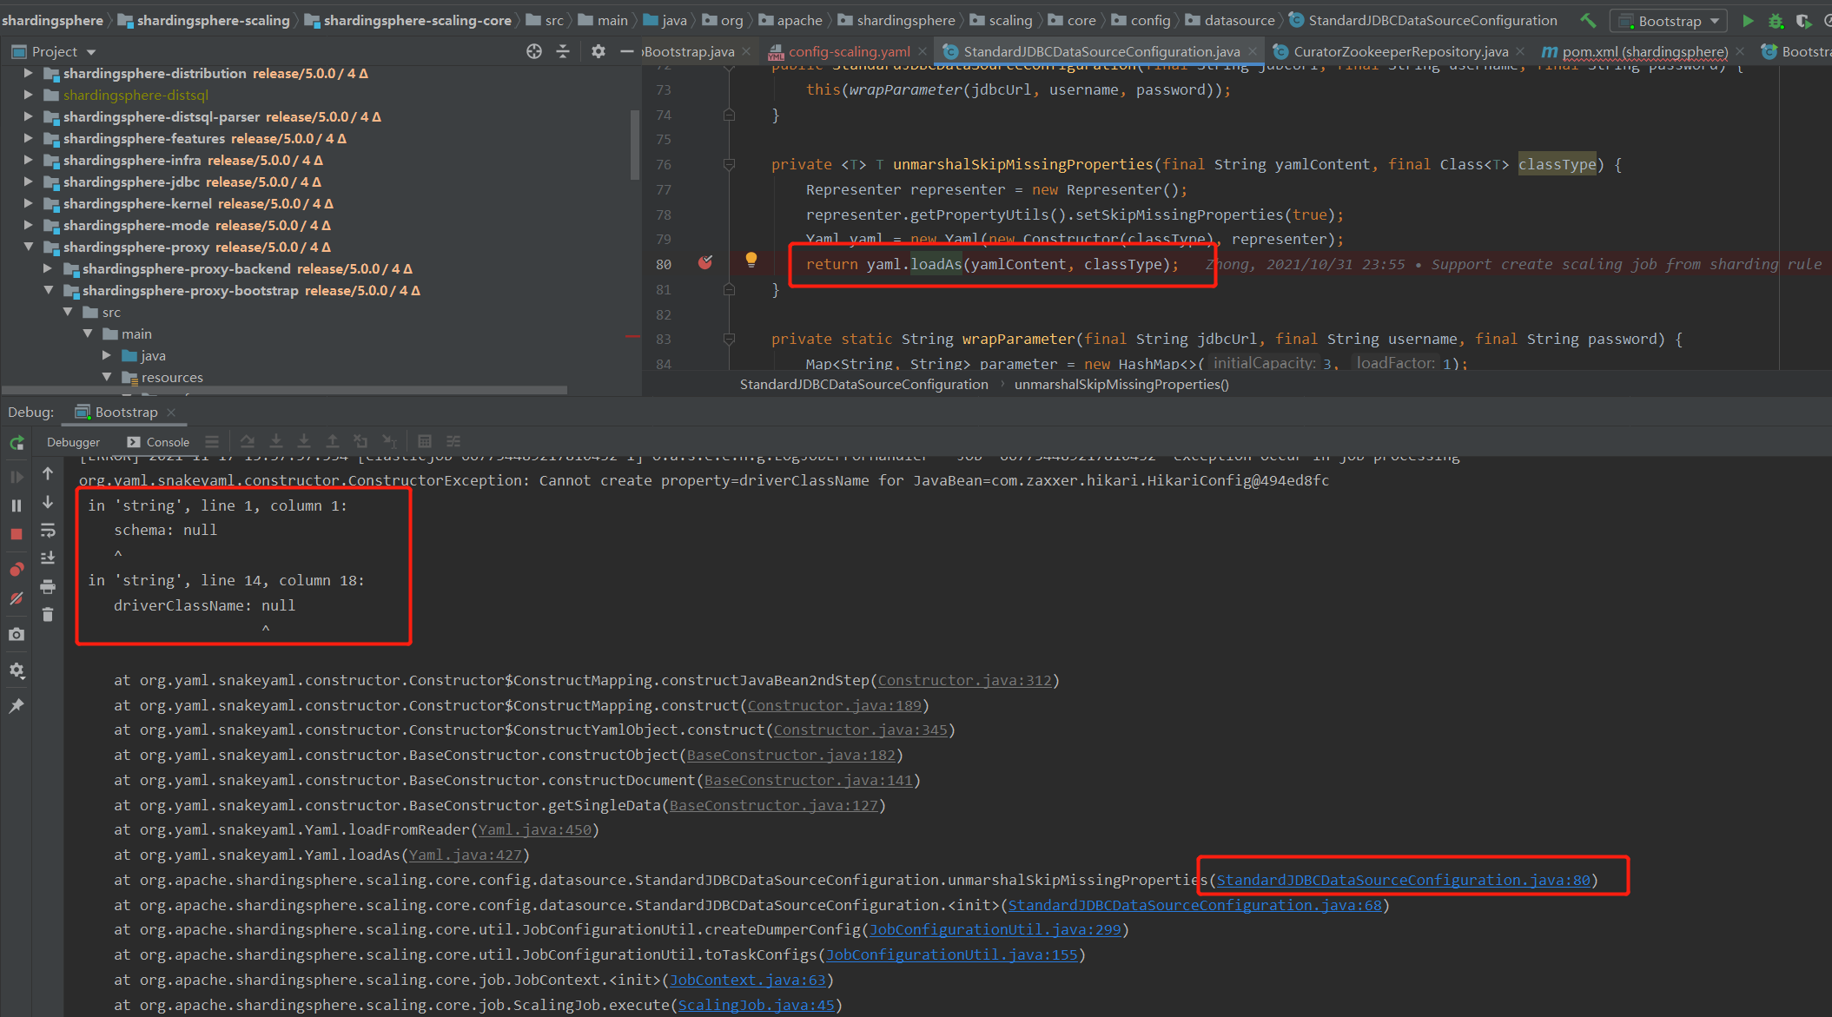Expand the shardingsphere-jdbc module
This screenshot has height=1017, width=1832.
click(29, 182)
